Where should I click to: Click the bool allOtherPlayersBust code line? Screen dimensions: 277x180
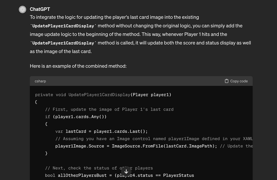coord(119,175)
